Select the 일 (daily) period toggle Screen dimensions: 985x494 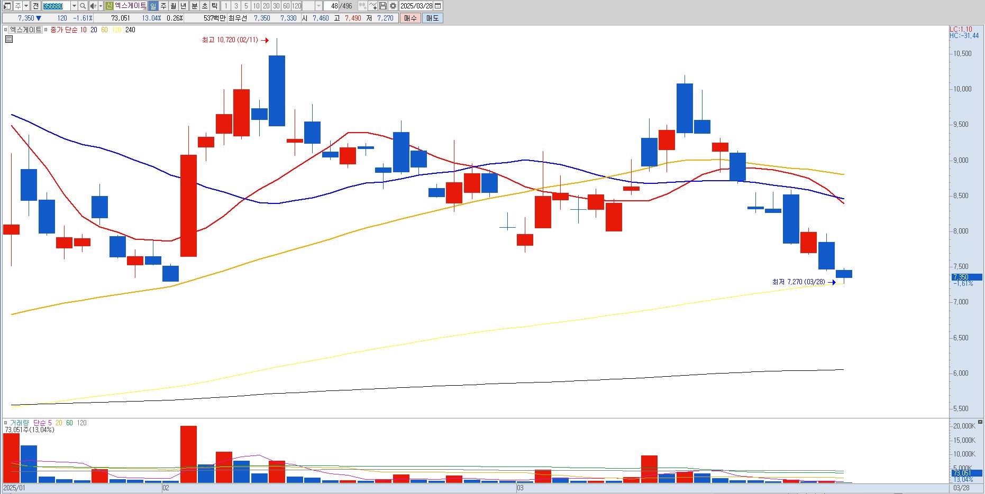[x=153, y=6]
